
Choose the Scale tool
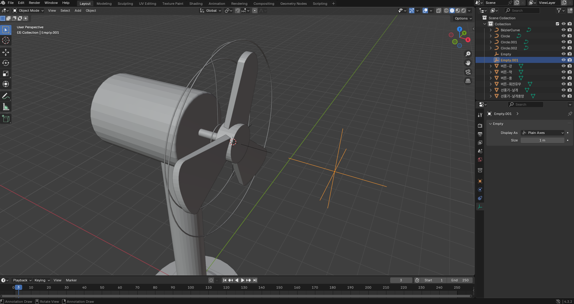pos(6,73)
